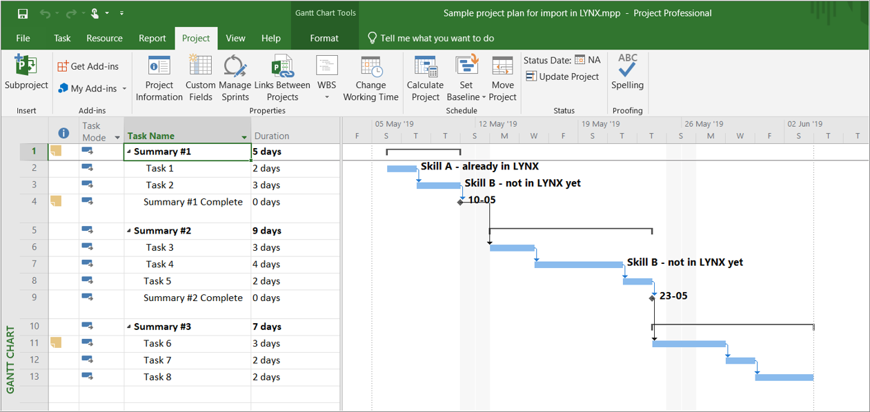
Task: Open the Set Baseline dropdown
Action: (484, 97)
